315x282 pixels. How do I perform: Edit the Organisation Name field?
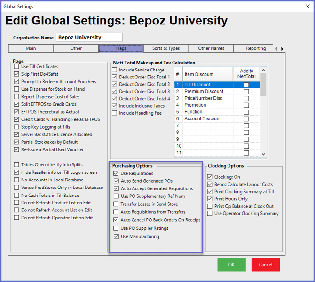point(89,38)
